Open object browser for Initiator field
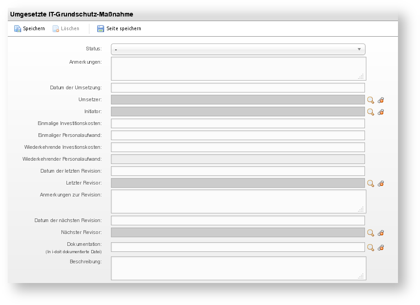 tap(370, 112)
